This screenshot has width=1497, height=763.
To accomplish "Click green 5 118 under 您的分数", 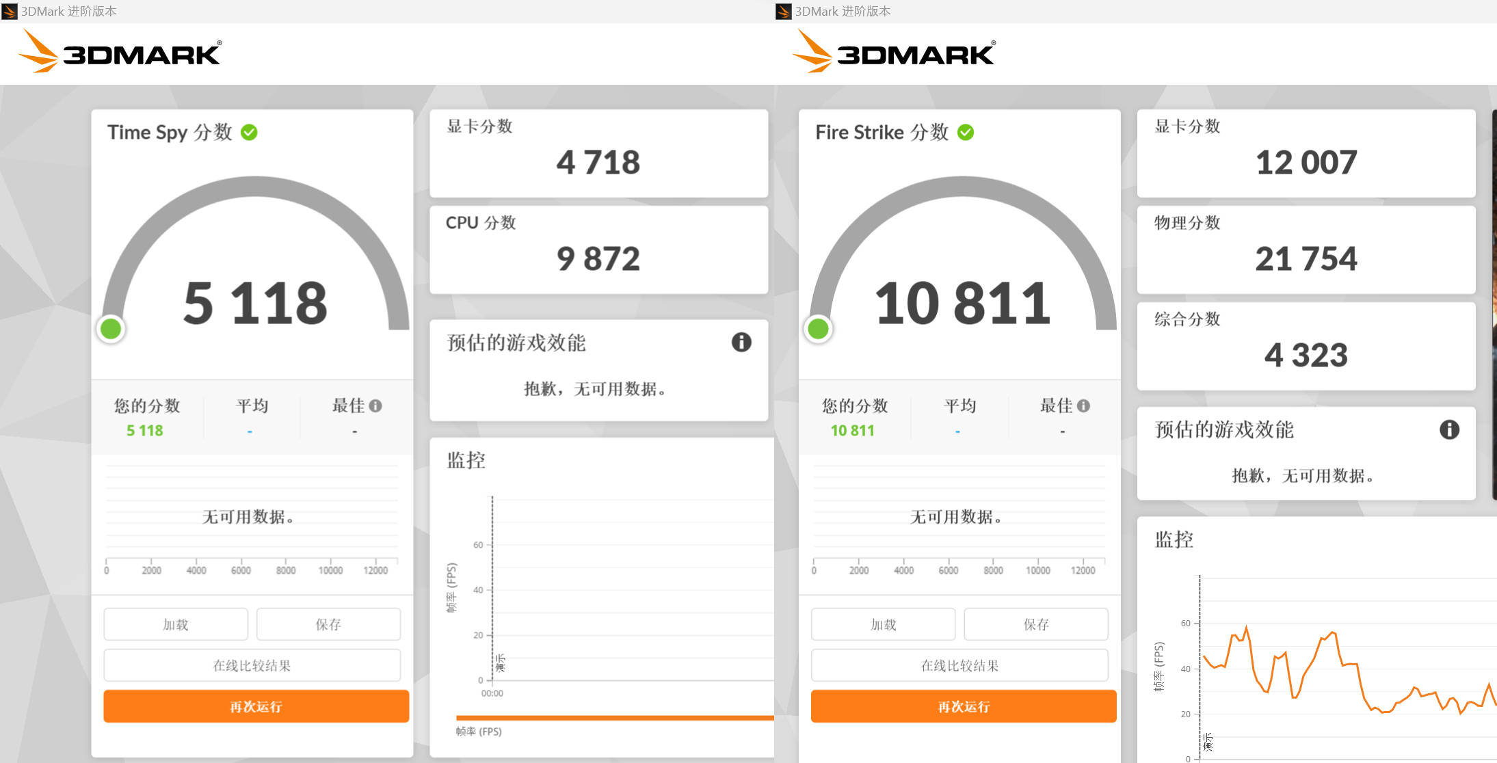I will (x=145, y=431).
